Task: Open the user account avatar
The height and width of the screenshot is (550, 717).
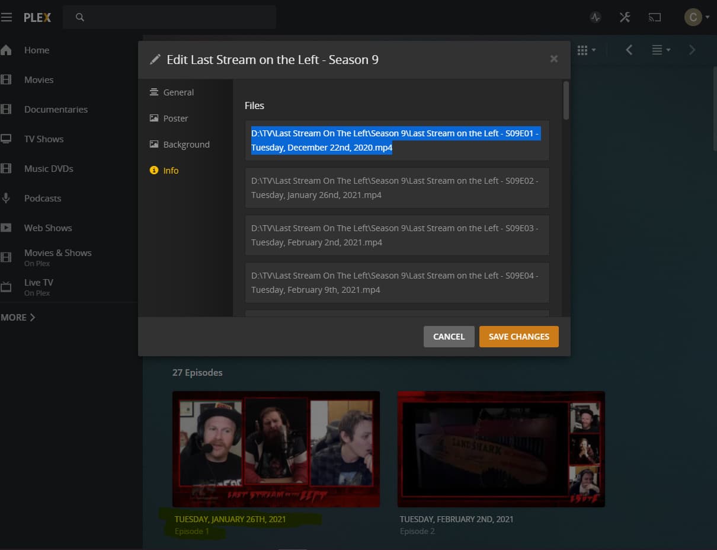Action: pyautogui.click(x=693, y=17)
